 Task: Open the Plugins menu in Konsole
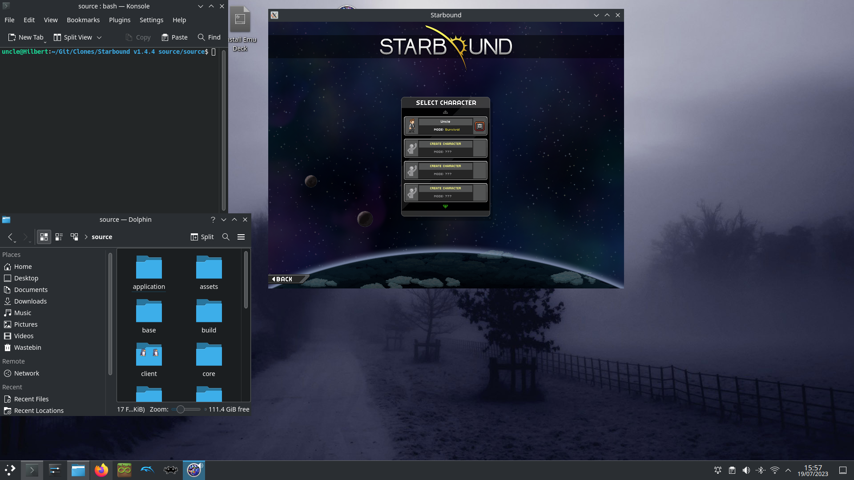tap(120, 20)
